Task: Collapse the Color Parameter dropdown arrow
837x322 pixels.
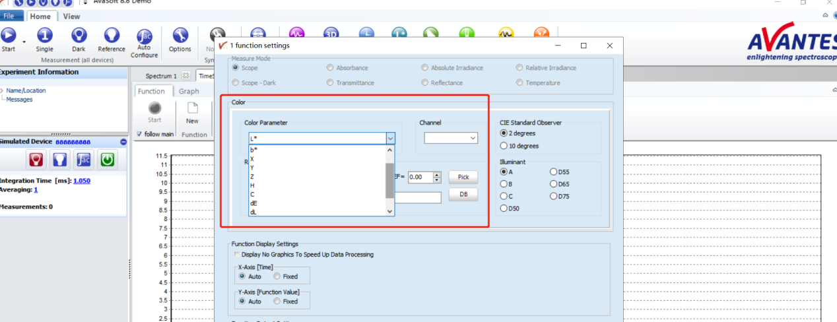Action: (x=389, y=139)
